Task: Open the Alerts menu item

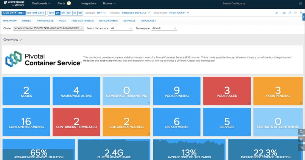Action: point(61,4)
